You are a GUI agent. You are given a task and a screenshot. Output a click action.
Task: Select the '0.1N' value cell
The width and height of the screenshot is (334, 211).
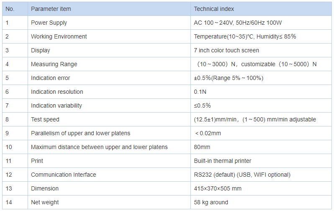point(261,92)
